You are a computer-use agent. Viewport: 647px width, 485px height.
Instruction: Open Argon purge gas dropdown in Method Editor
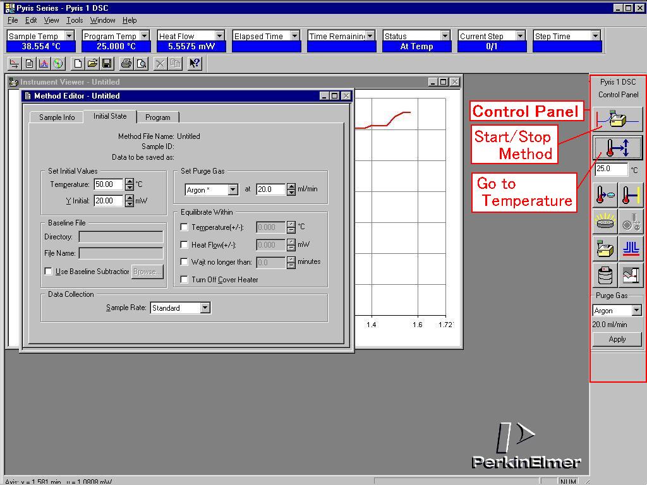tap(233, 189)
